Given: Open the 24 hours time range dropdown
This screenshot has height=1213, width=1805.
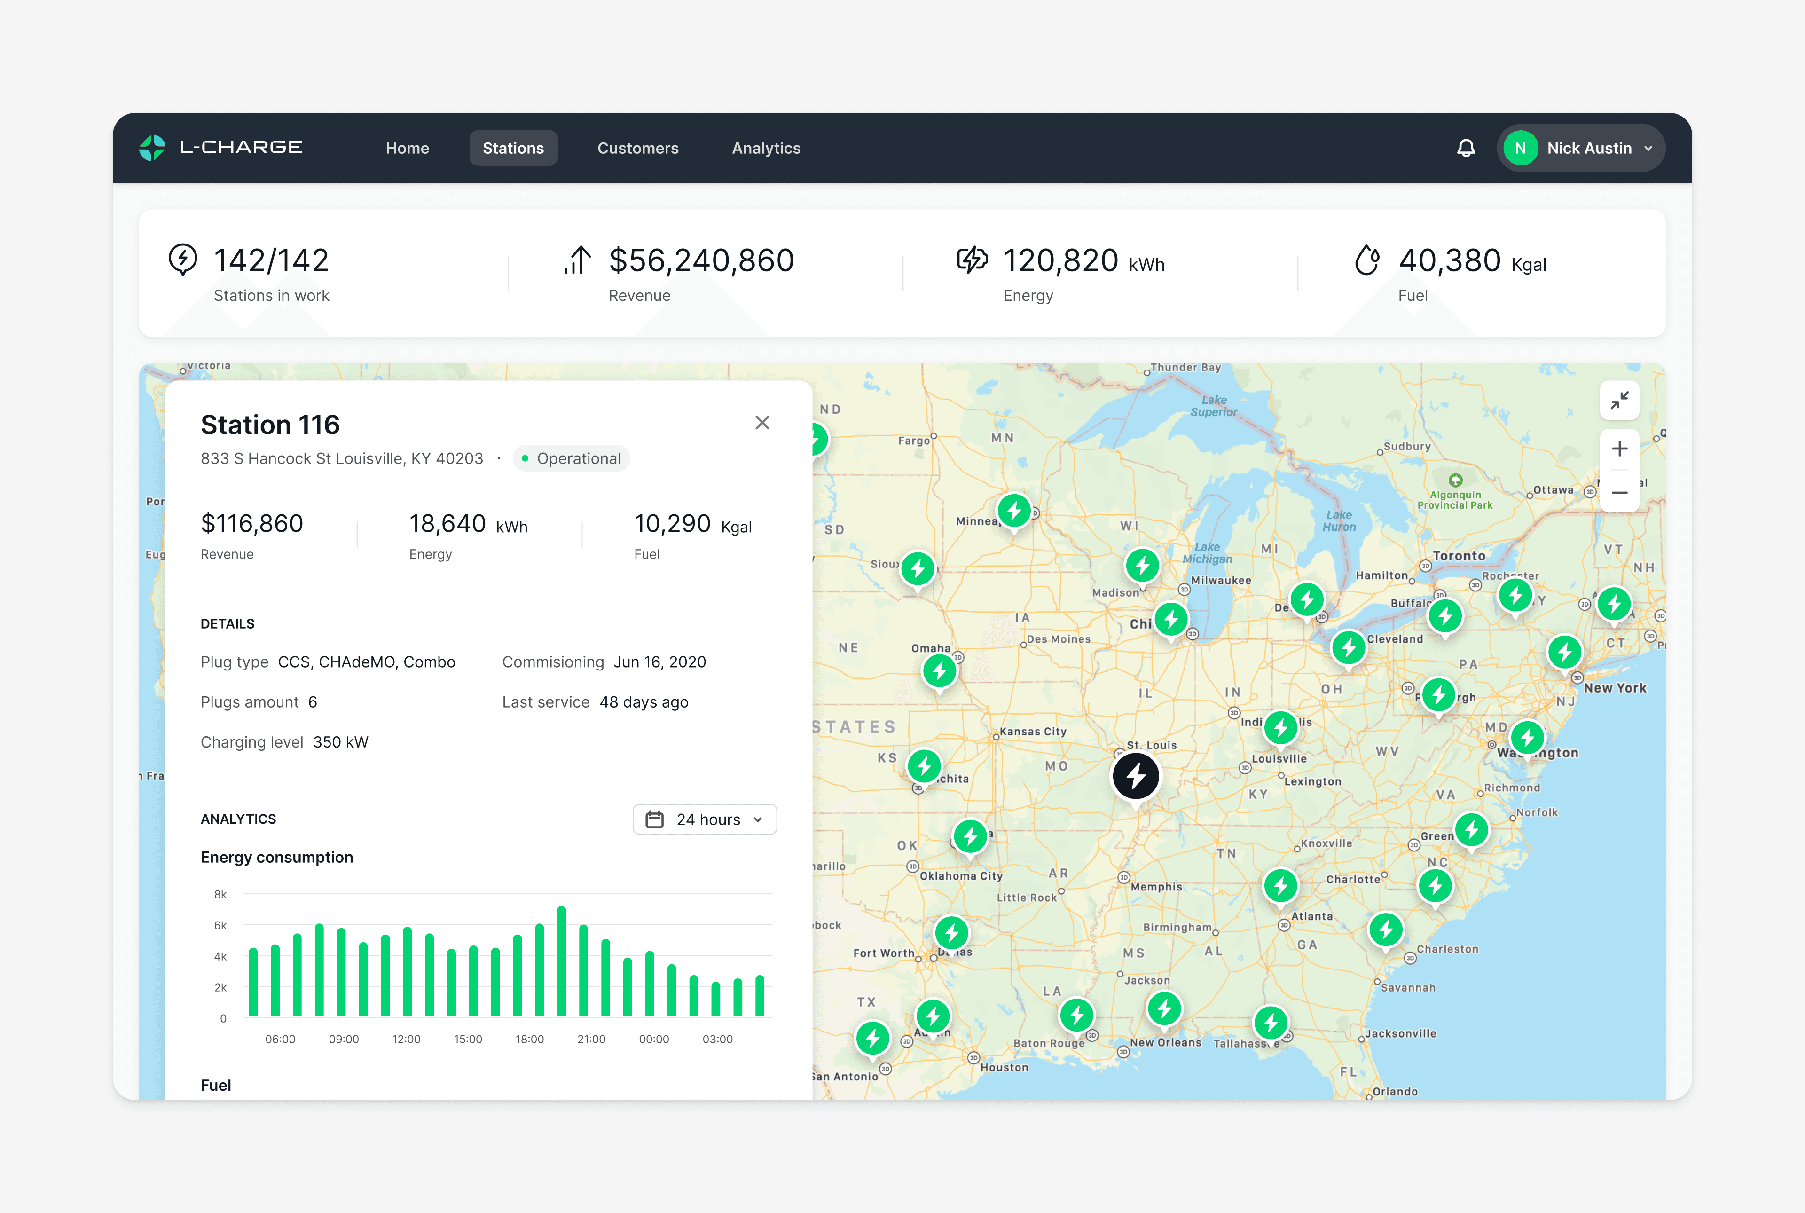Looking at the screenshot, I should pyautogui.click(x=705, y=819).
